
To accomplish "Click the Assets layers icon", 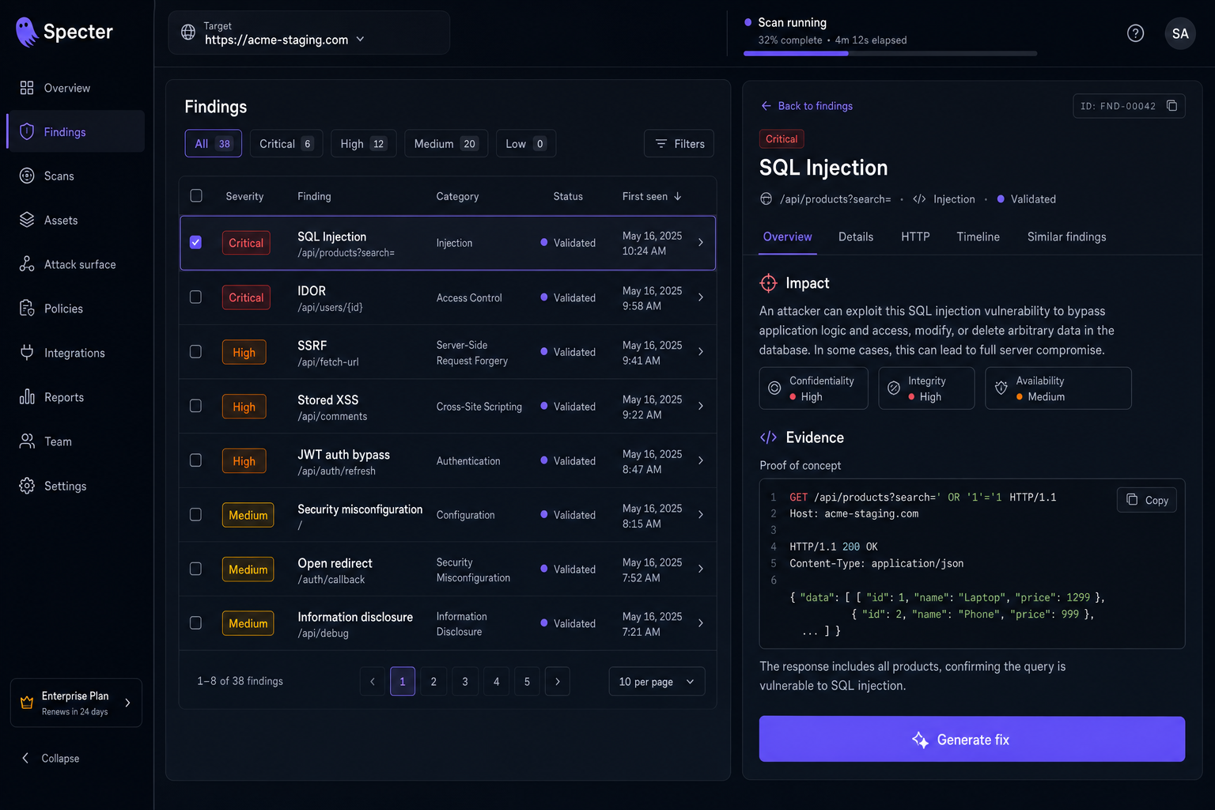I will coord(27,220).
